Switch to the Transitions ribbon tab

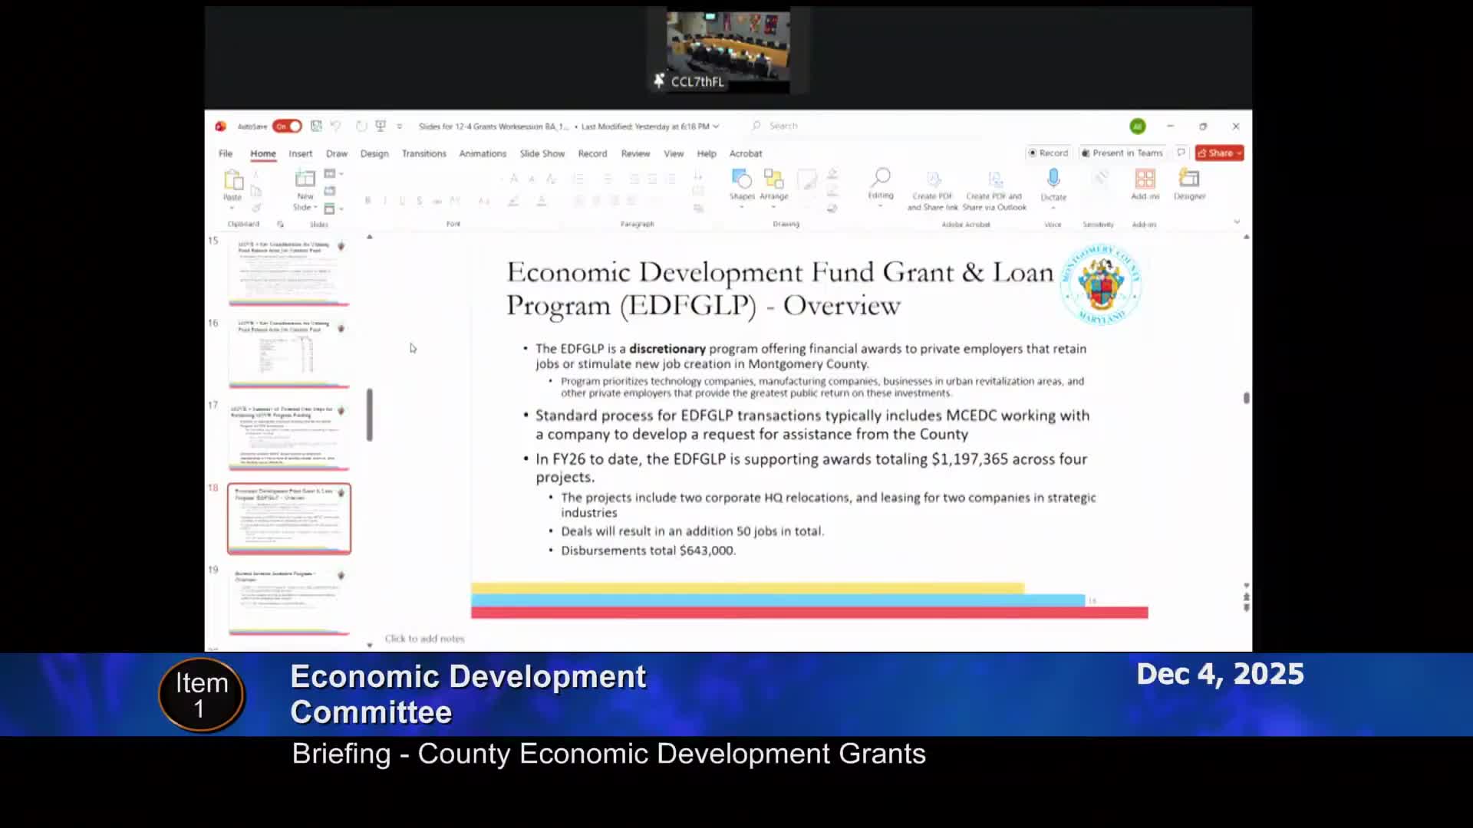point(423,153)
